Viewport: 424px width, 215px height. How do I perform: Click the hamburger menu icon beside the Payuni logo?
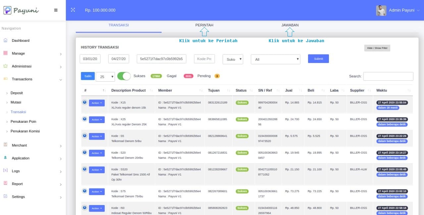[x=56, y=10]
